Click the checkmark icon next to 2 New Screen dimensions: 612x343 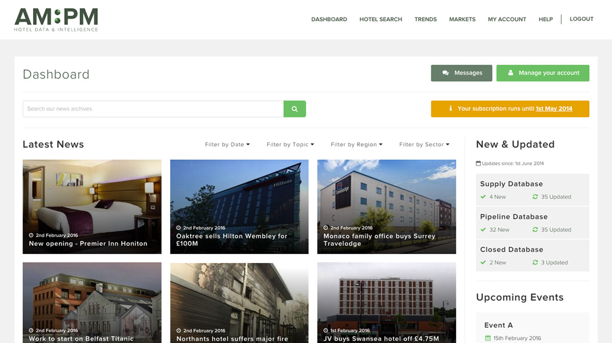(483, 263)
